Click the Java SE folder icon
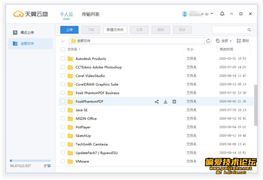 (70, 110)
